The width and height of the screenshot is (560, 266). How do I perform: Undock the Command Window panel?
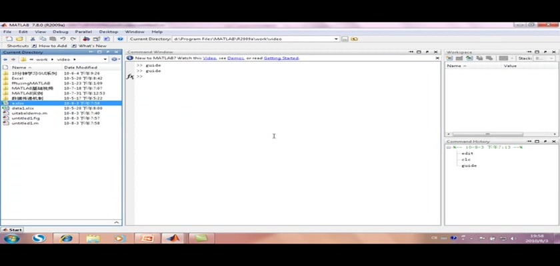pyautogui.click(x=427, y=52)
